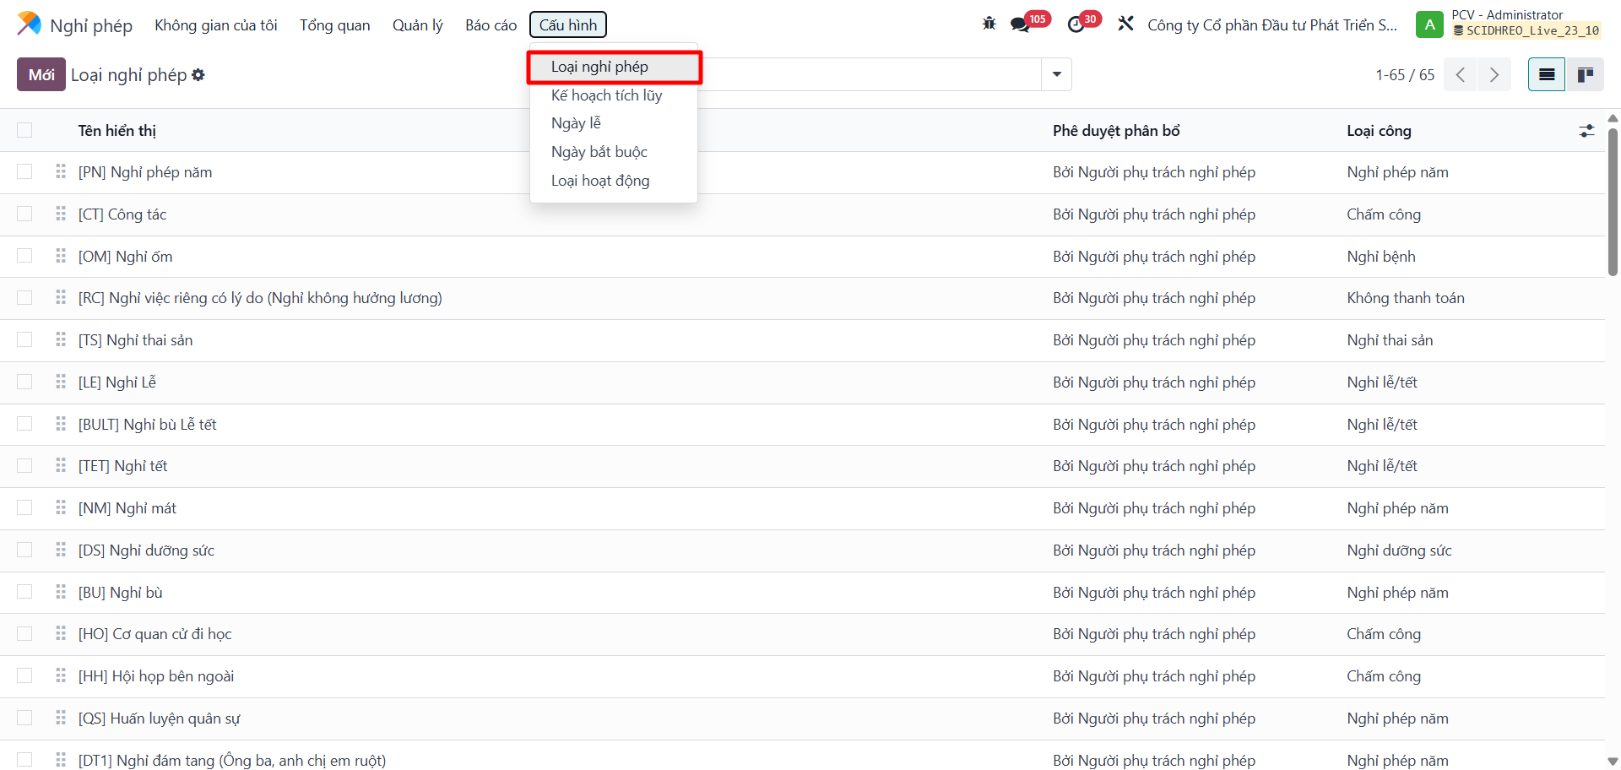Open optional columns adjust icon
The height and width of the screenshot is (770, 1621).
(x=1586, y=131)
